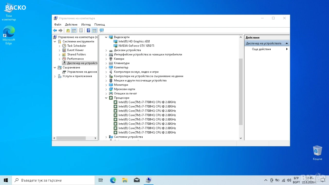The height and width of the screenshot is (185, 329).
Task: Open the Mail app from the taskbar
Action: [x=137, y=180]
